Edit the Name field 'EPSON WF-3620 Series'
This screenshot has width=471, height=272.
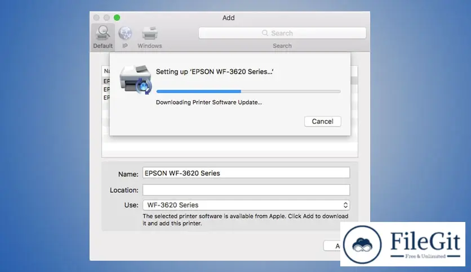click(x=246, y=173)
